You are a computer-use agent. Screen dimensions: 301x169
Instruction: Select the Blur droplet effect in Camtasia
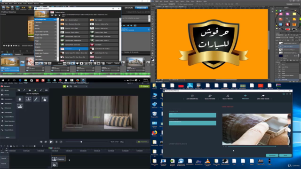(20, 99)
